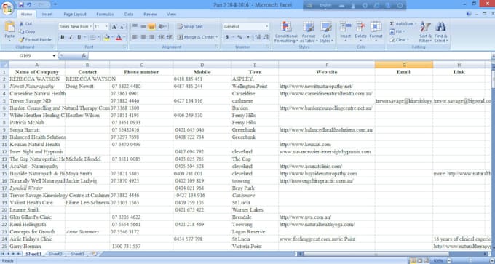
Task: Paste clipboard contents
Action: (x=9, y=31)
